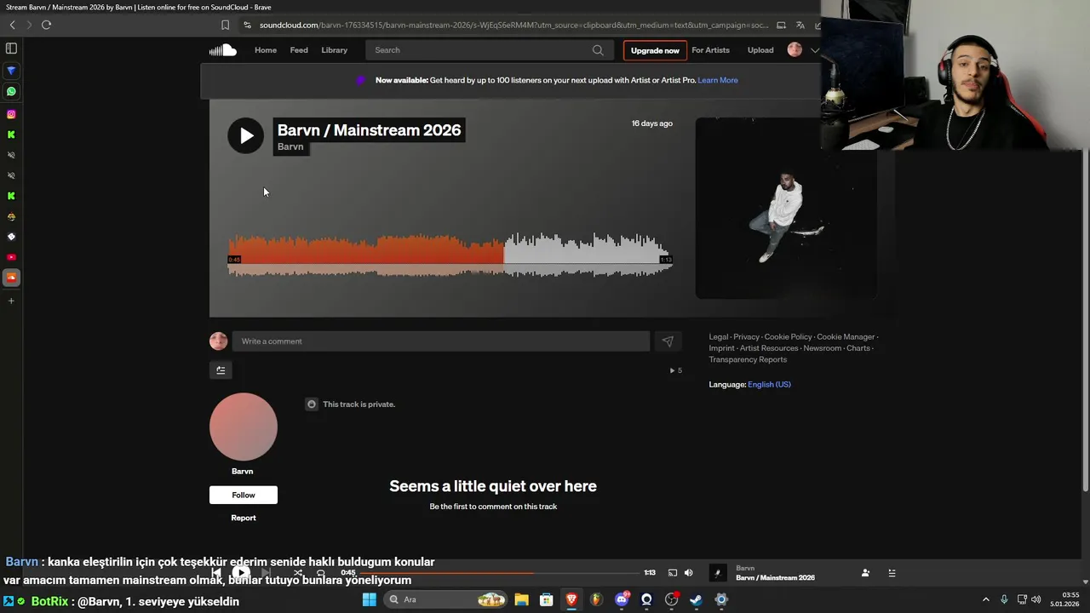Viewport: 1090px width, 613px height.
Task: Play the Barvn / Mainstream 2026 track
Action: 245,135
